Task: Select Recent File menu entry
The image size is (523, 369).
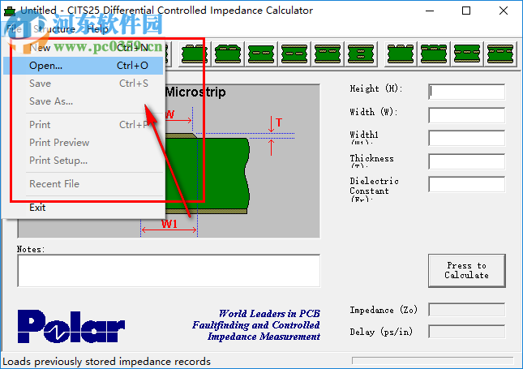Action: click(x=84, y=184)
